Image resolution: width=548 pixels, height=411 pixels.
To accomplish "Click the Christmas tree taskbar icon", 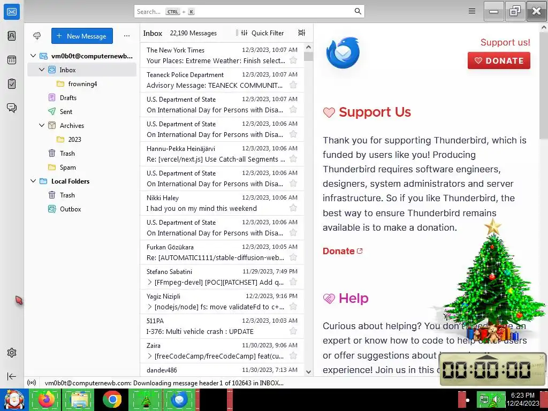I will 145,399.
